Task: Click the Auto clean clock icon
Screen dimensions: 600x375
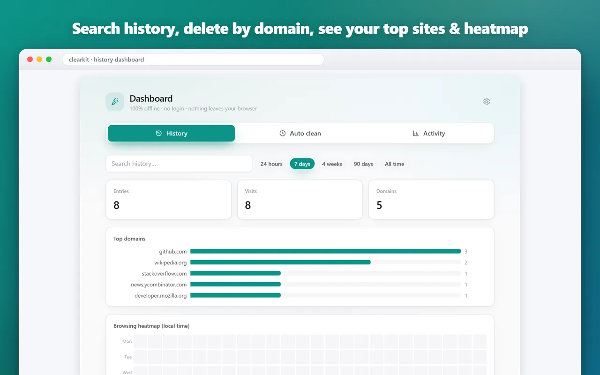Action: 283,134
